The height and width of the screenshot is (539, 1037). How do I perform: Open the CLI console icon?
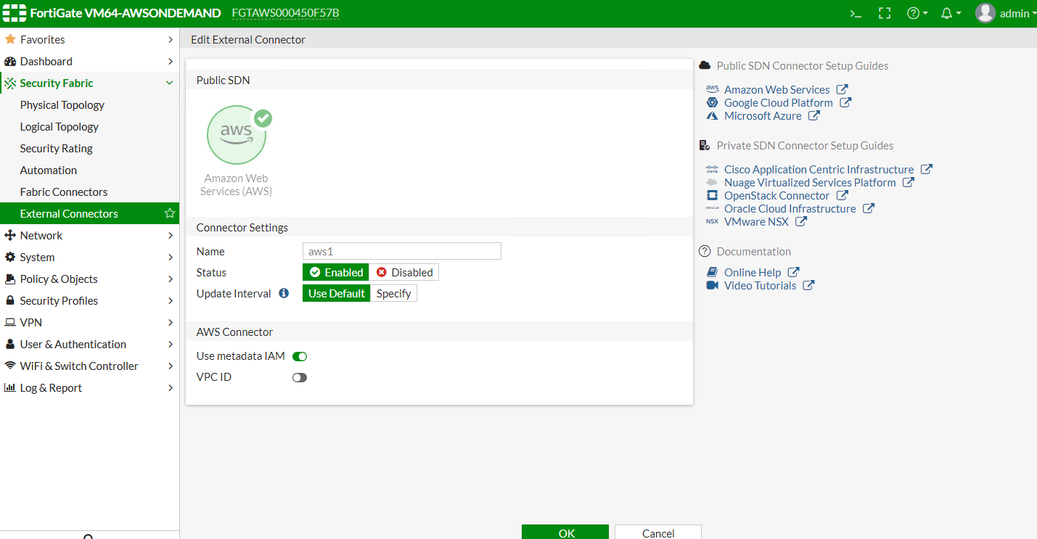(856, 13)
